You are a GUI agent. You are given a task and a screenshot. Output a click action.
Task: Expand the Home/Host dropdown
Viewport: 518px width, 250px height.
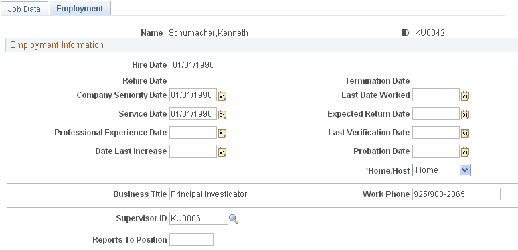pyautogui.click(x=464, y=170)
